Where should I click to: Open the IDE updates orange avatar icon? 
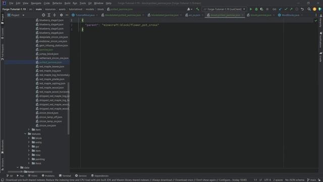pyautogui.click(x=314, y=9)
